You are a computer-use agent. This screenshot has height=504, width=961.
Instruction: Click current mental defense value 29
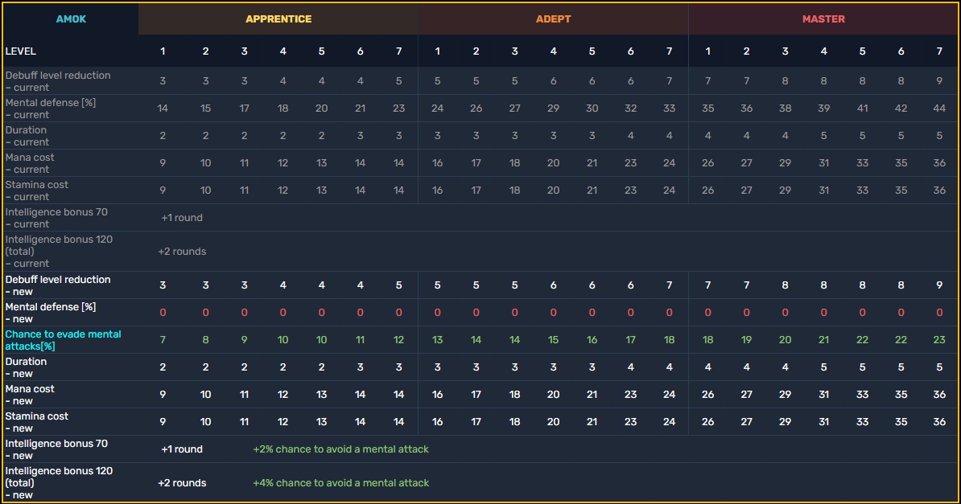[x=553, y=109]
